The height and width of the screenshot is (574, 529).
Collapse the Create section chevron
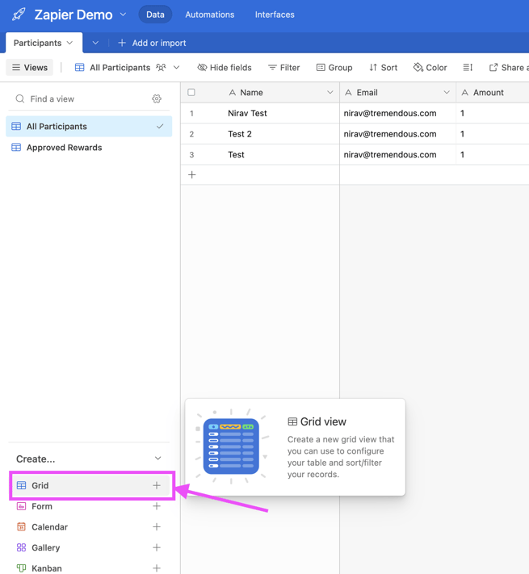pyautogui.click(x=157, y=459)
